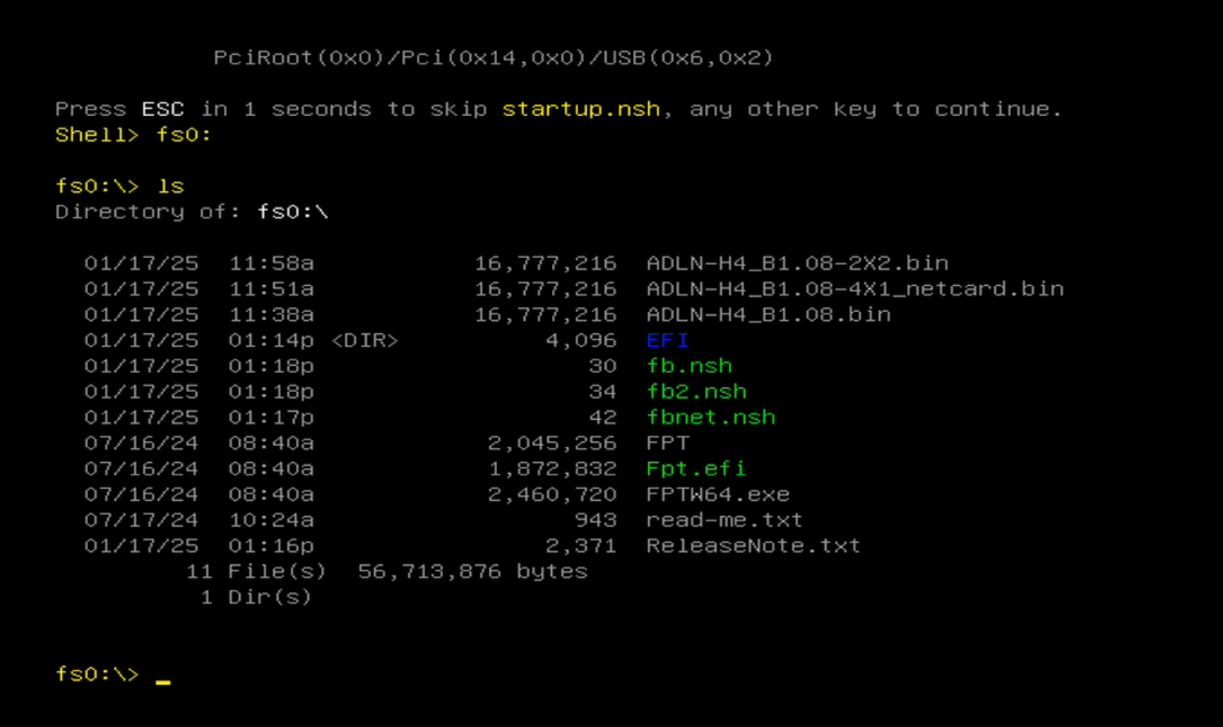Click the ADLN-H4_B1.08-4X1_netcard.bin file entry
Image resolution: width=1223 pixels, height=727 pixels.
click(x=855, y=289)
